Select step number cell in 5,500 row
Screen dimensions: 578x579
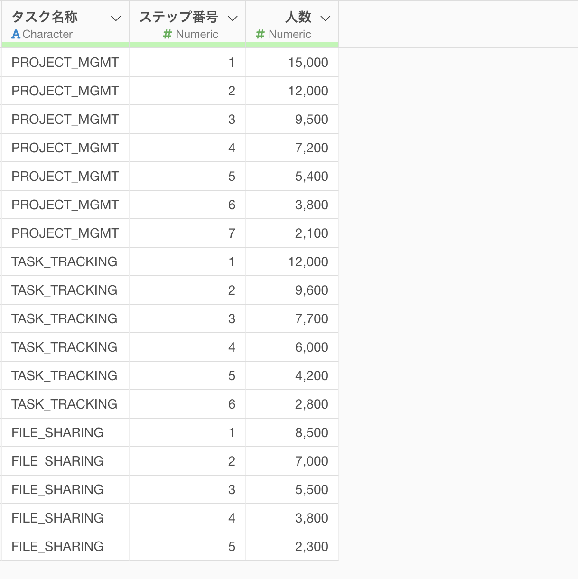(187, 489)
